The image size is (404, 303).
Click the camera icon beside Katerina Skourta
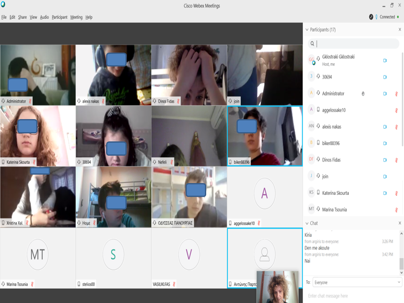(385, 193)
